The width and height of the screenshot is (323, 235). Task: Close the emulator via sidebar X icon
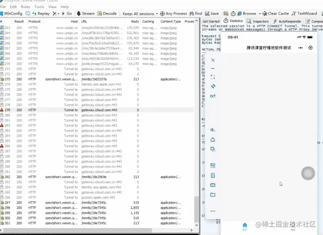coord(213,60)
